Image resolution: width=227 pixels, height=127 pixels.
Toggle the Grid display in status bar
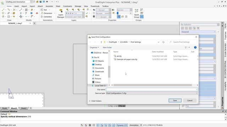click(90, 125)
